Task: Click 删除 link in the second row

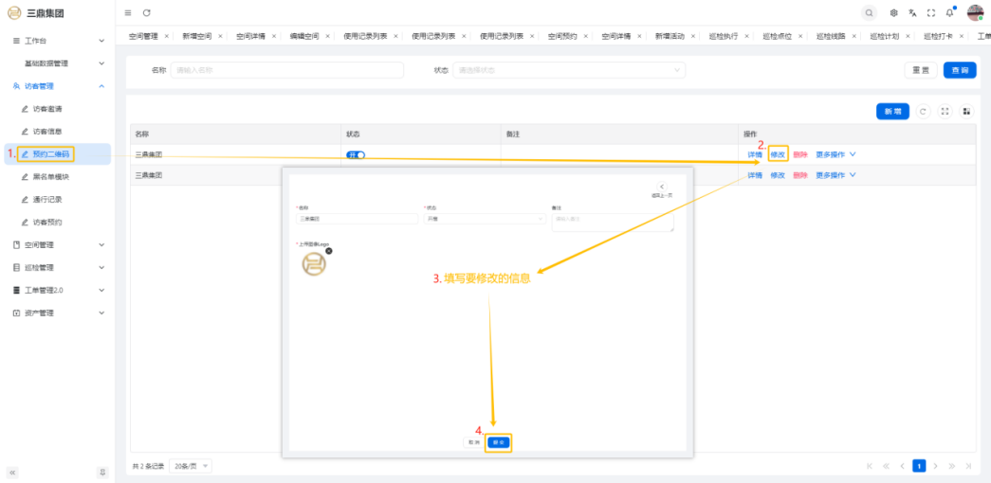Action: point(800,175)
